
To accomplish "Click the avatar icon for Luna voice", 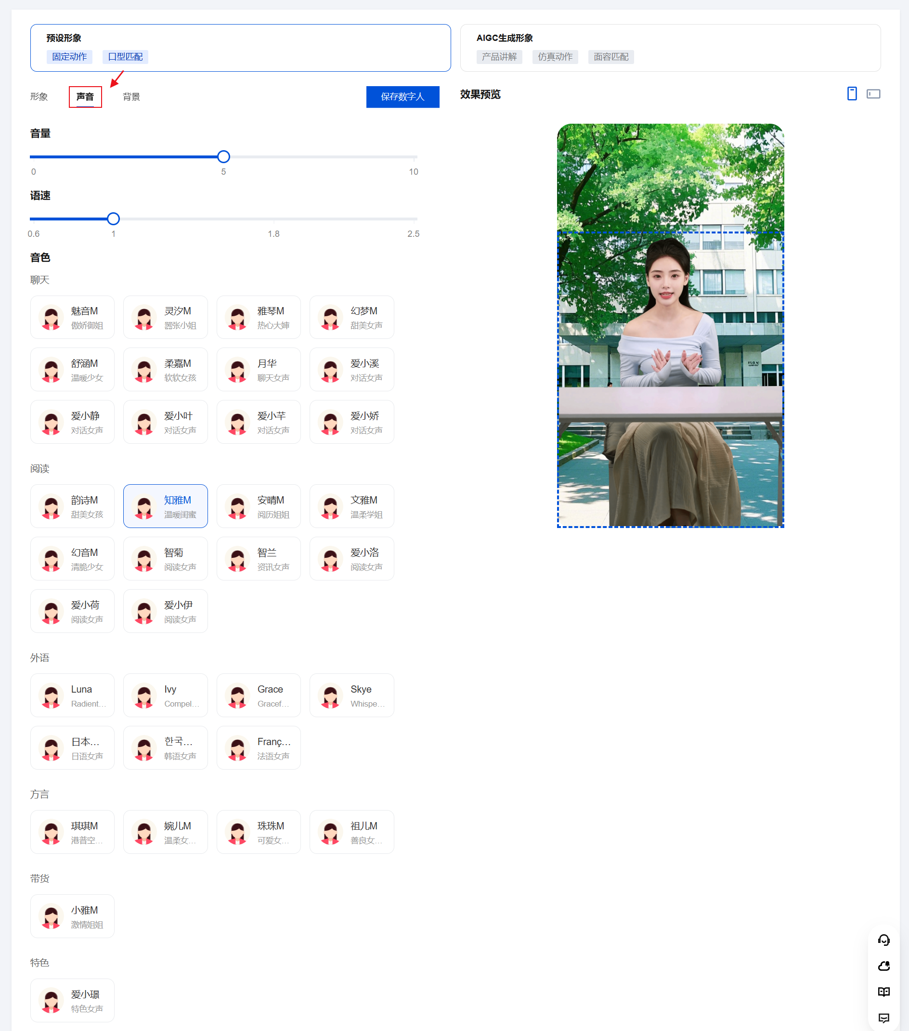I will (x=51, y=696).
